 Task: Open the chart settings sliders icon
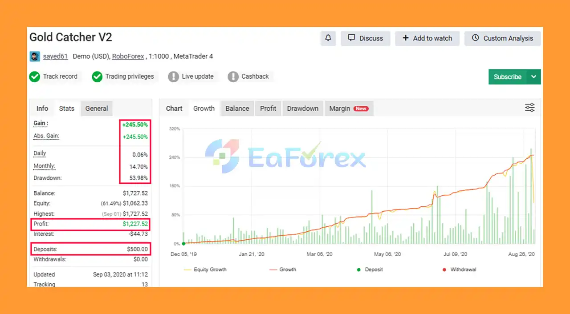529,108
